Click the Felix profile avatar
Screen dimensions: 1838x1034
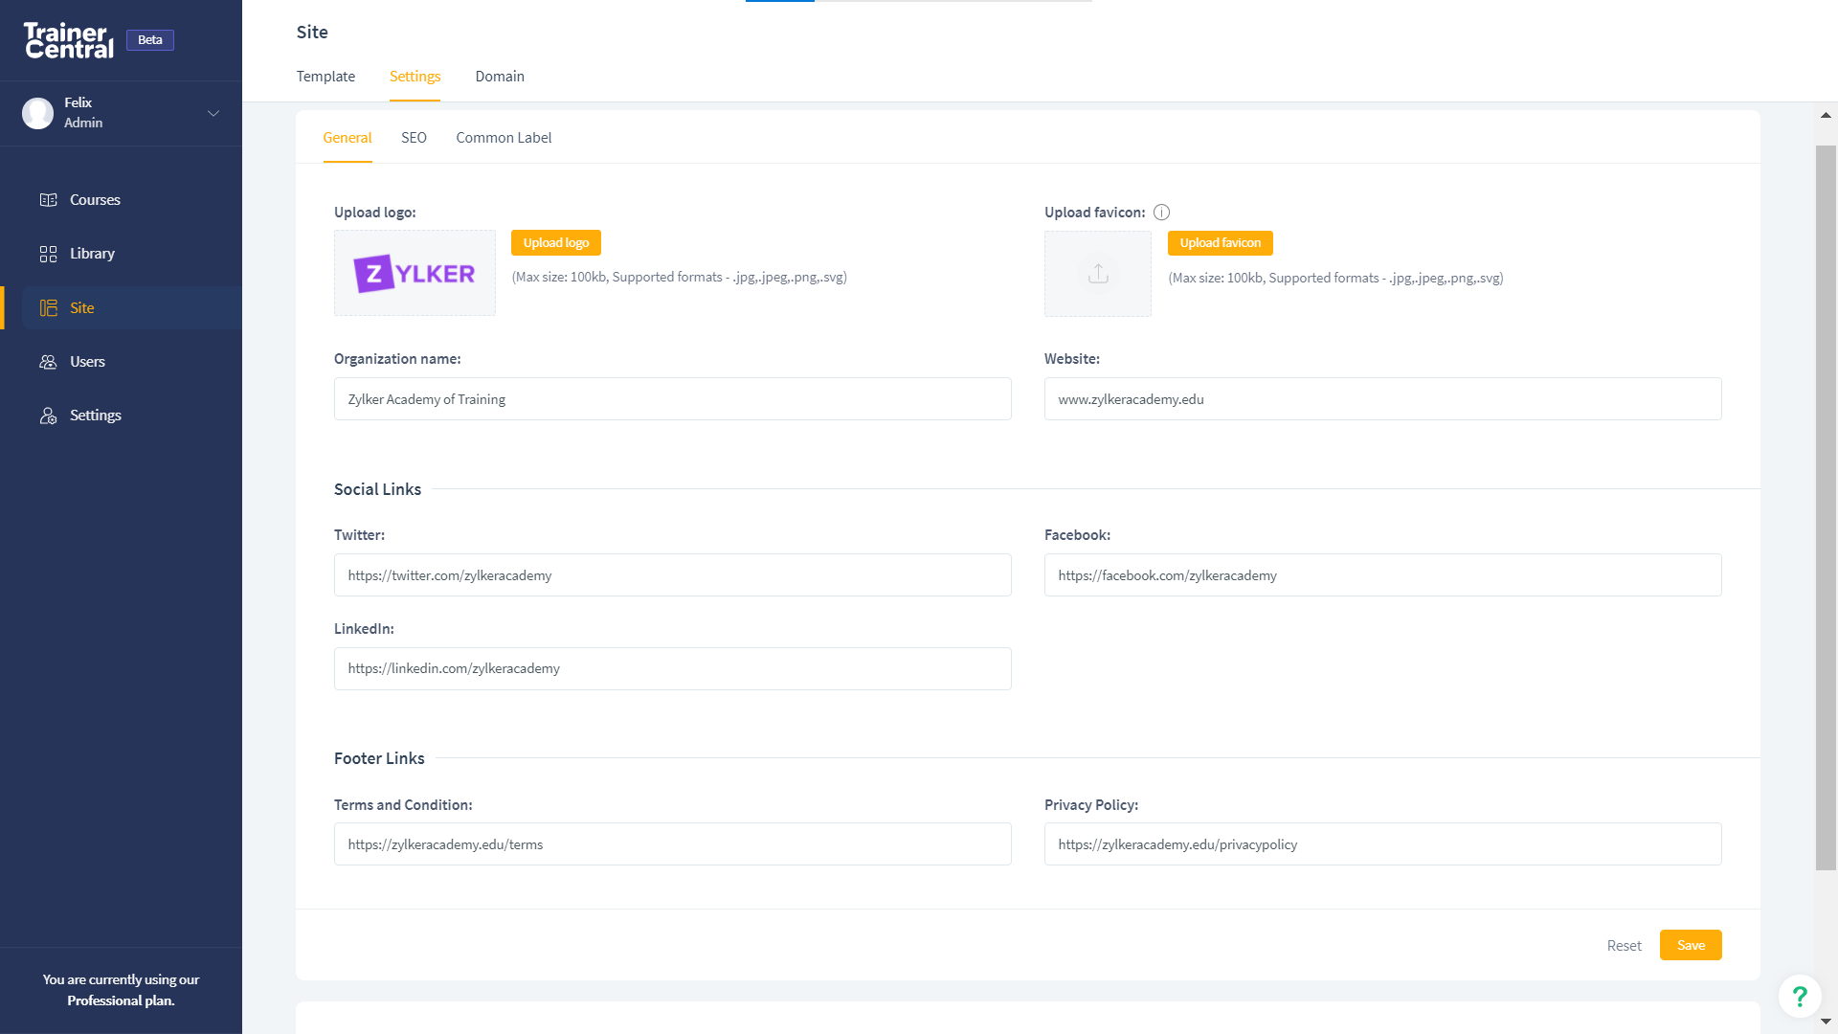pyautogui.click(x=38, y=113)
